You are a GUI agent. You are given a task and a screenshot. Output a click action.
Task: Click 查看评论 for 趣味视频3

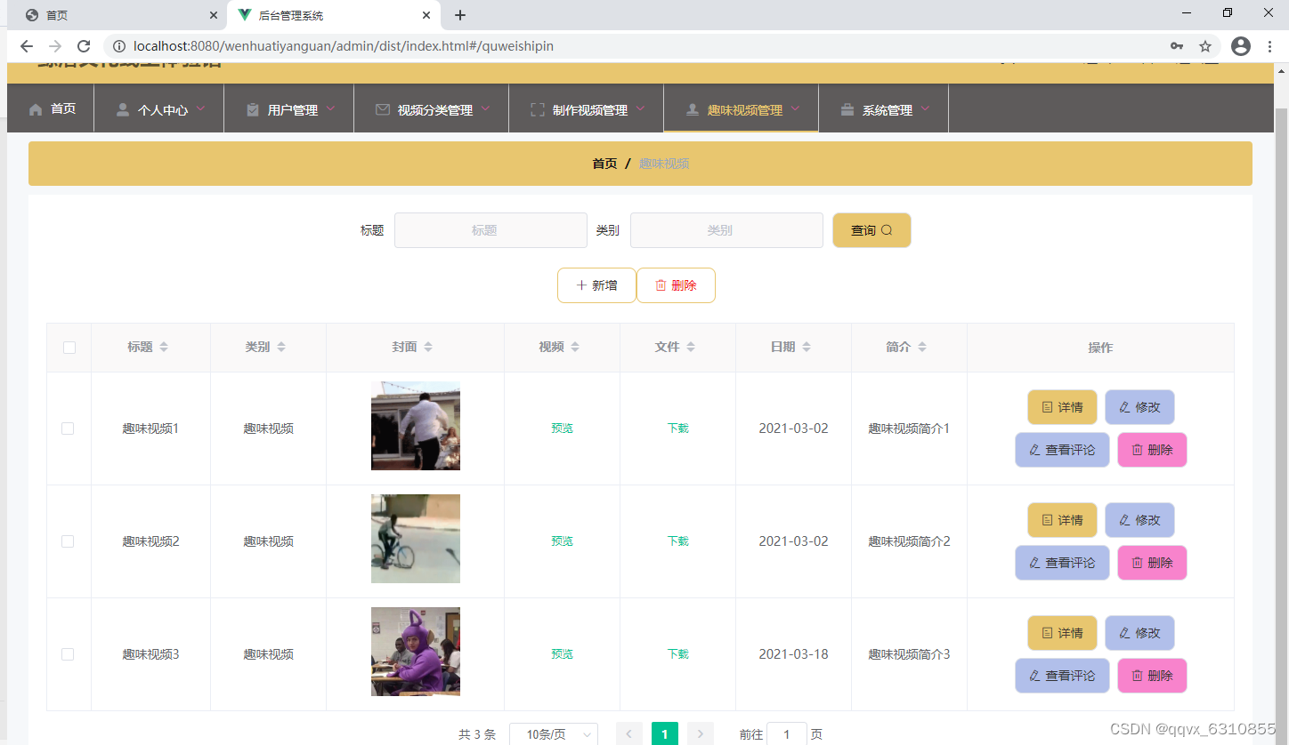1062,676
